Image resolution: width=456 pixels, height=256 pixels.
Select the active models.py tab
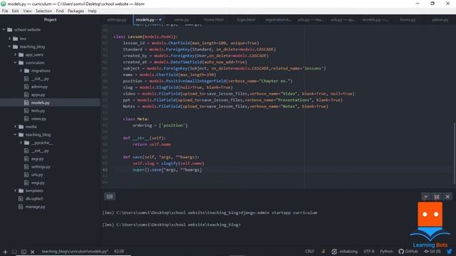coord(149,20)
